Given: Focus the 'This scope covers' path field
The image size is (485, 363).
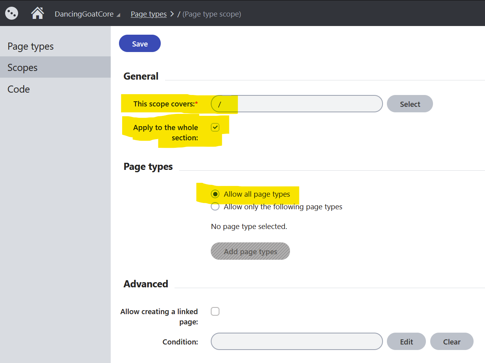Looking at the screenshot, I should coord(297,104).
